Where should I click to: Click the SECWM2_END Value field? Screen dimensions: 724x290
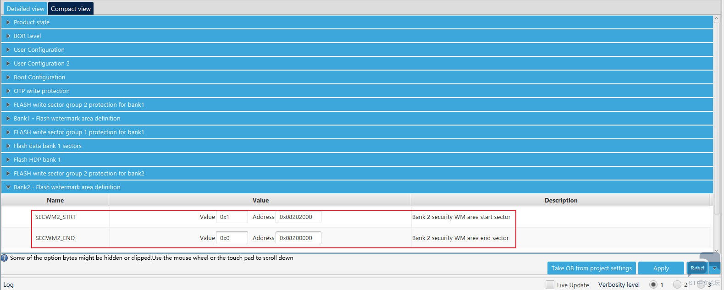pos(232,238)
